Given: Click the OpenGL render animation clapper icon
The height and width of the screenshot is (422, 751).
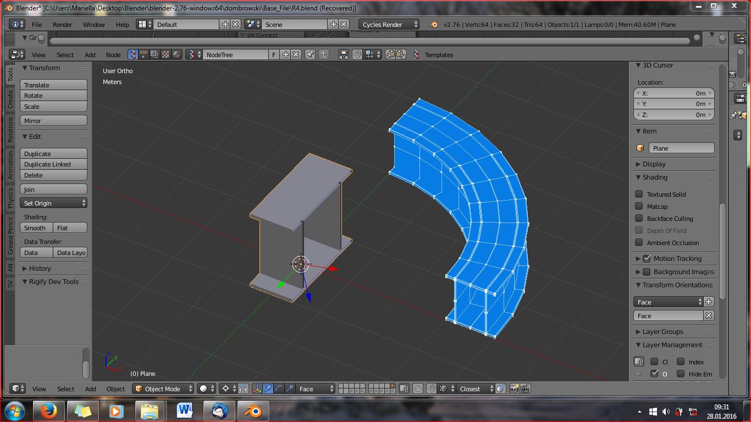Looking at the screenshot, I should 525,388.
